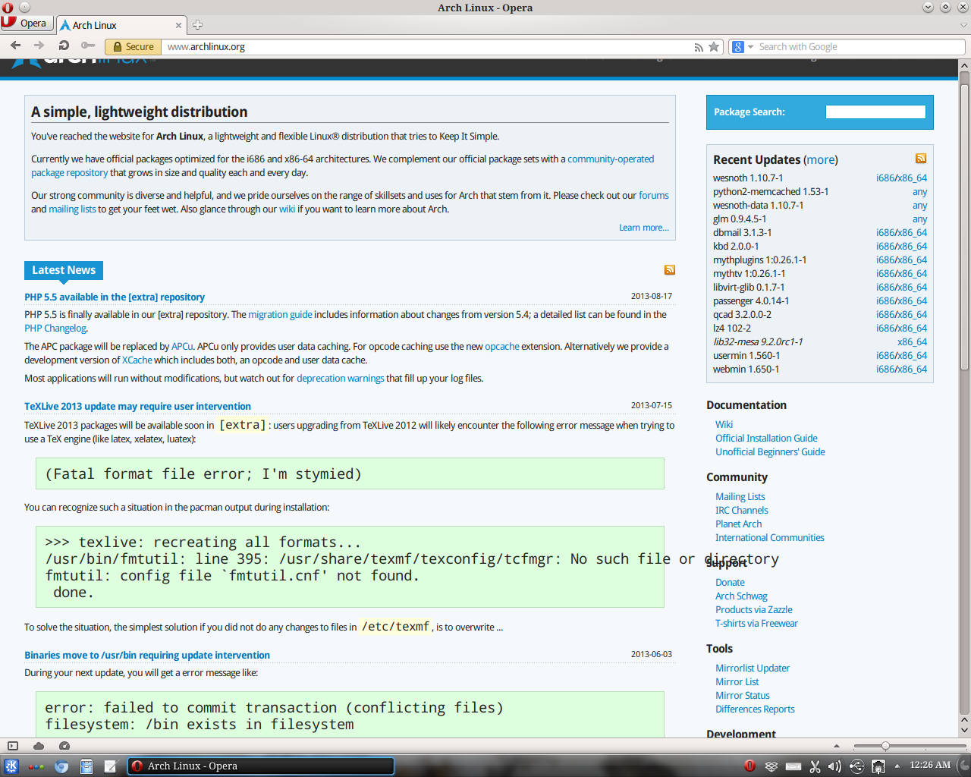This screenshot has height=777, width=971.
Task: Open the (more) recent updates link
Action: point(821,159)
